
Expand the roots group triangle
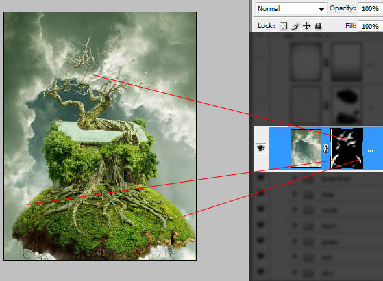(x=295, y=210)
